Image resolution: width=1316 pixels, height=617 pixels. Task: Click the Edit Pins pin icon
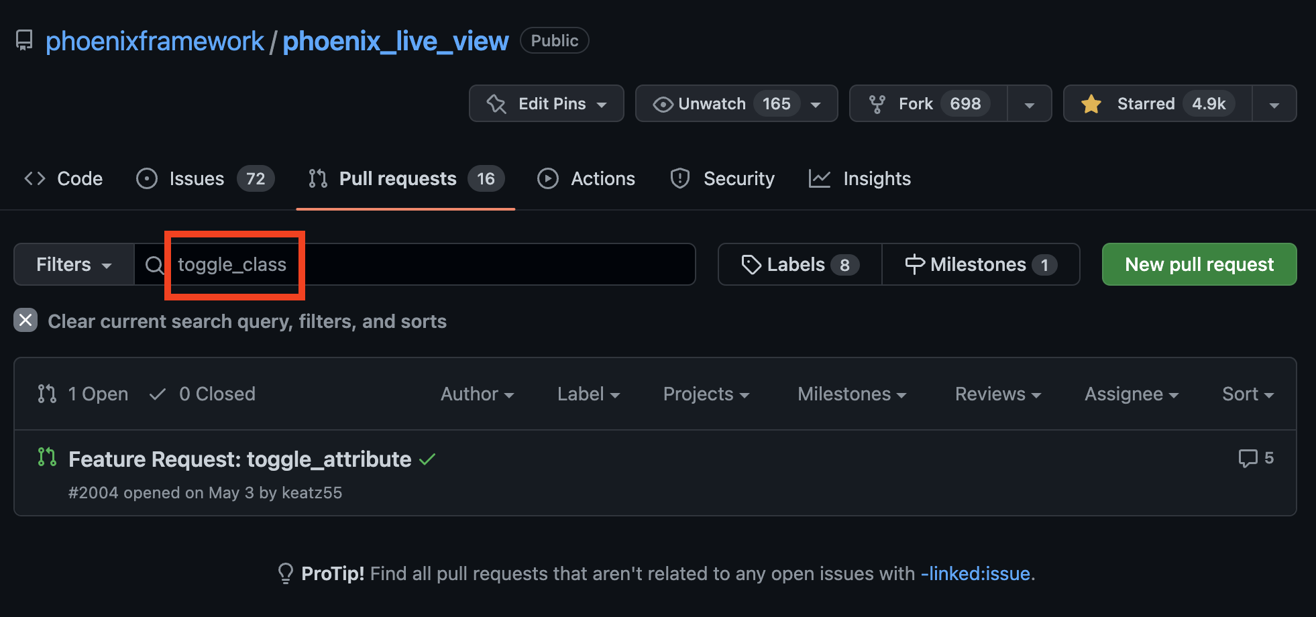[x=496, y=104]
